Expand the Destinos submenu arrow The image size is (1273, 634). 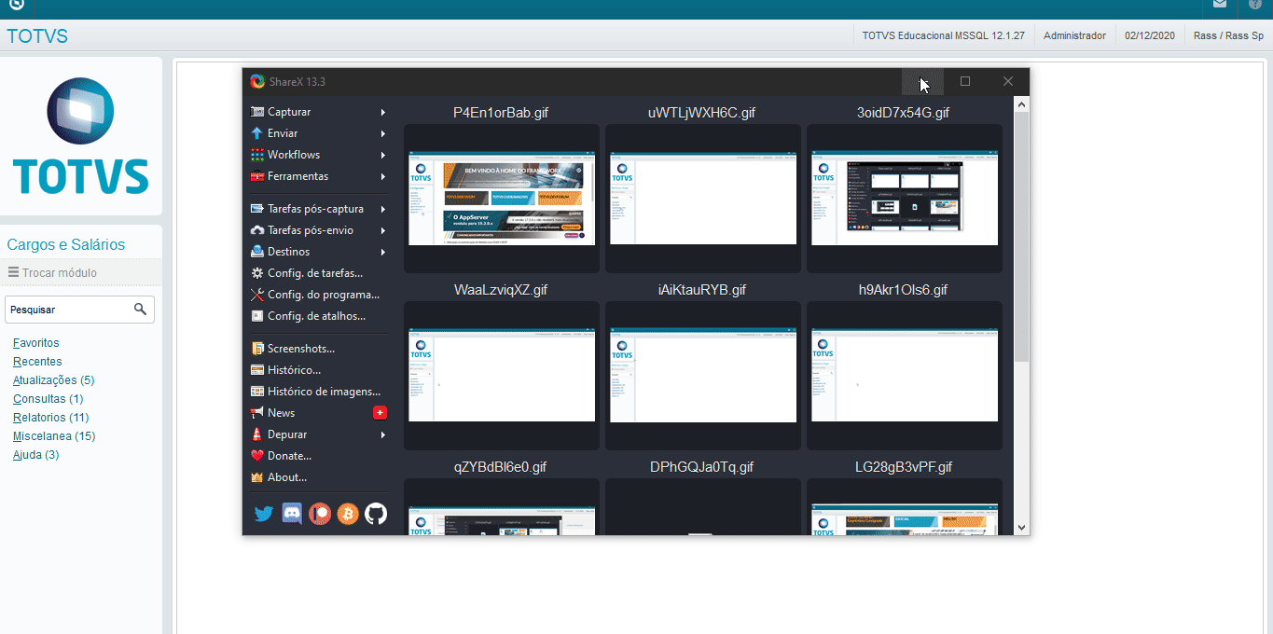pos(383,252)
